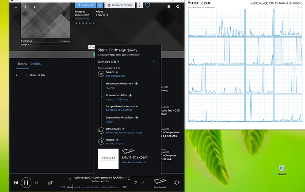Open the volume speaker control
Image resolution: width=305 pixels, height=192 pixels.
point(177,183)
